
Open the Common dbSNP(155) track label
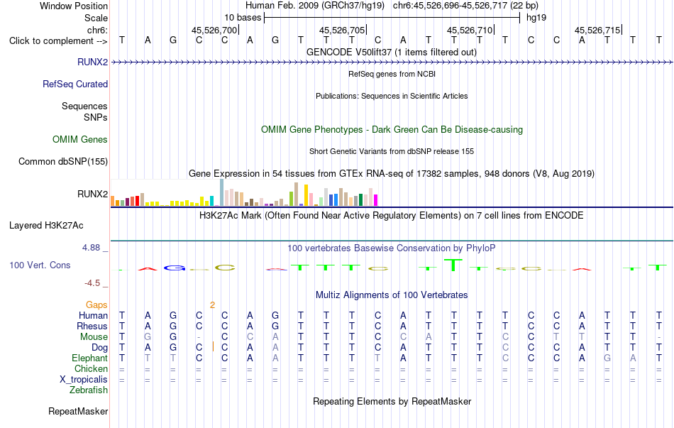tap(62, 161)
